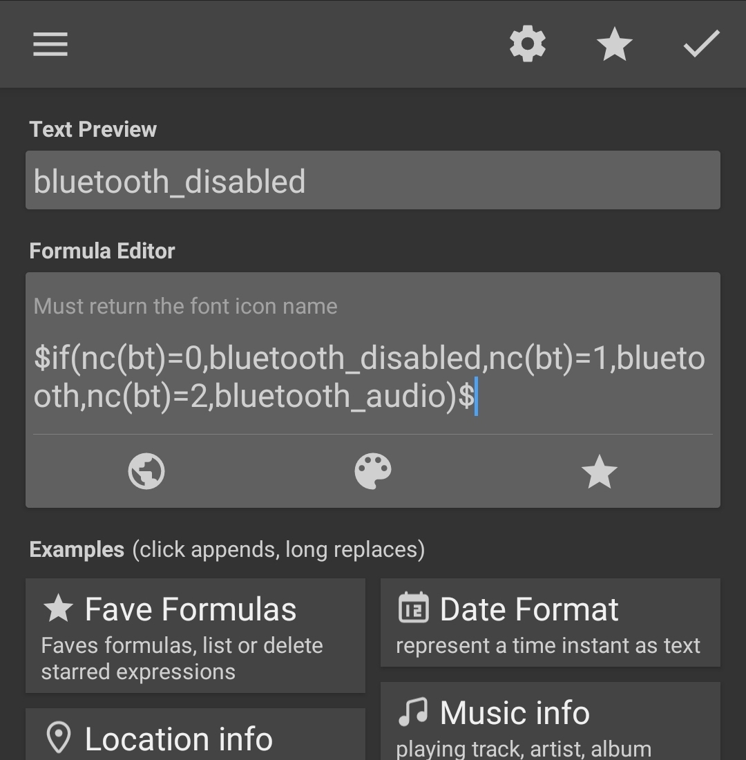The width and height of the screenshot is (746, 760).
Task: Tap the Examples section heading
Action: point(77,550)
